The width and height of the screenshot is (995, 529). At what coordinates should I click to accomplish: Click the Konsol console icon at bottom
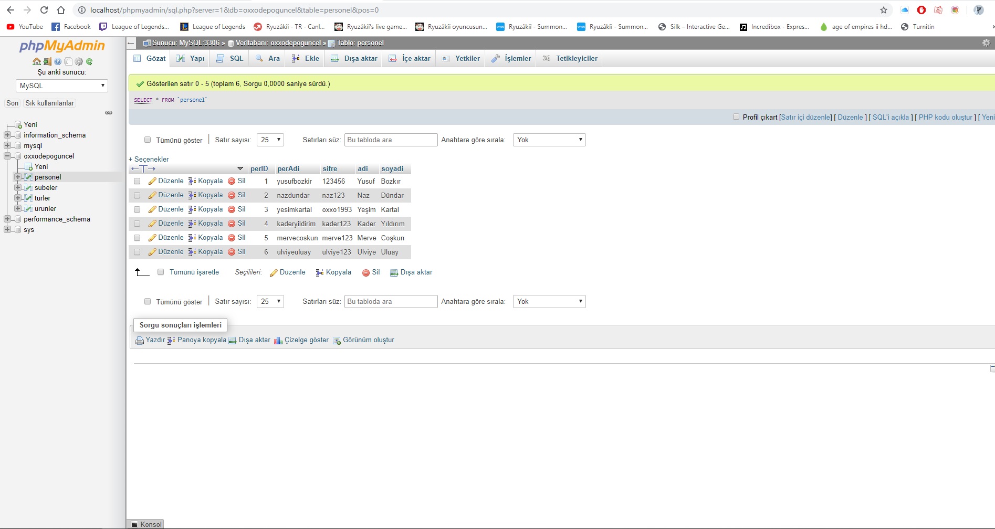pos(134,524)
